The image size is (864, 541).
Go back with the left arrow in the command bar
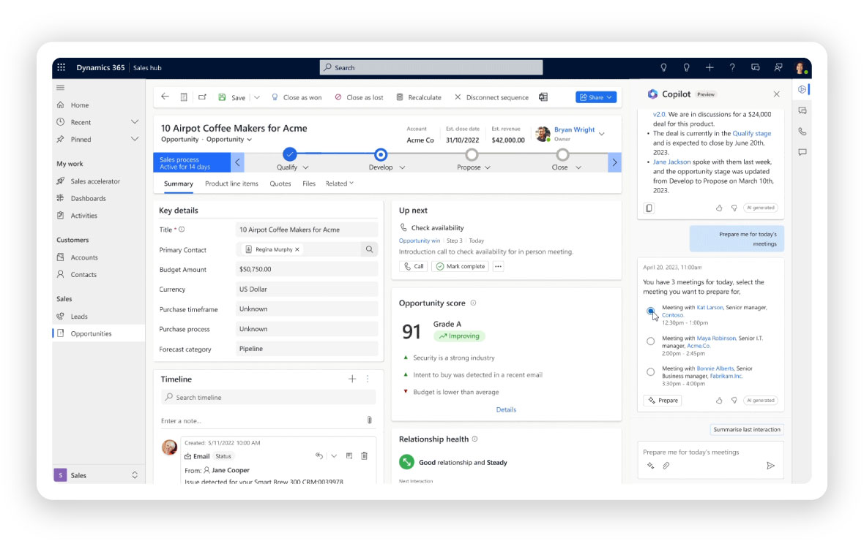tap(165, 97)
